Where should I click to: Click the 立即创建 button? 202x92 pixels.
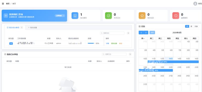[x=60, y=16]
